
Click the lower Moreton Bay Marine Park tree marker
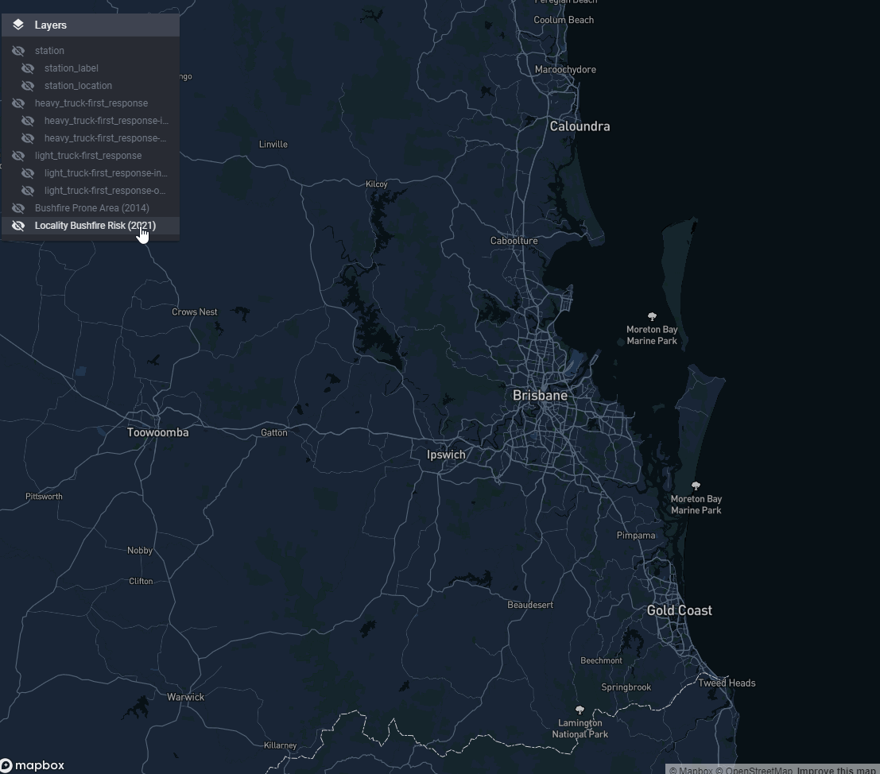(x=696, y=486)
